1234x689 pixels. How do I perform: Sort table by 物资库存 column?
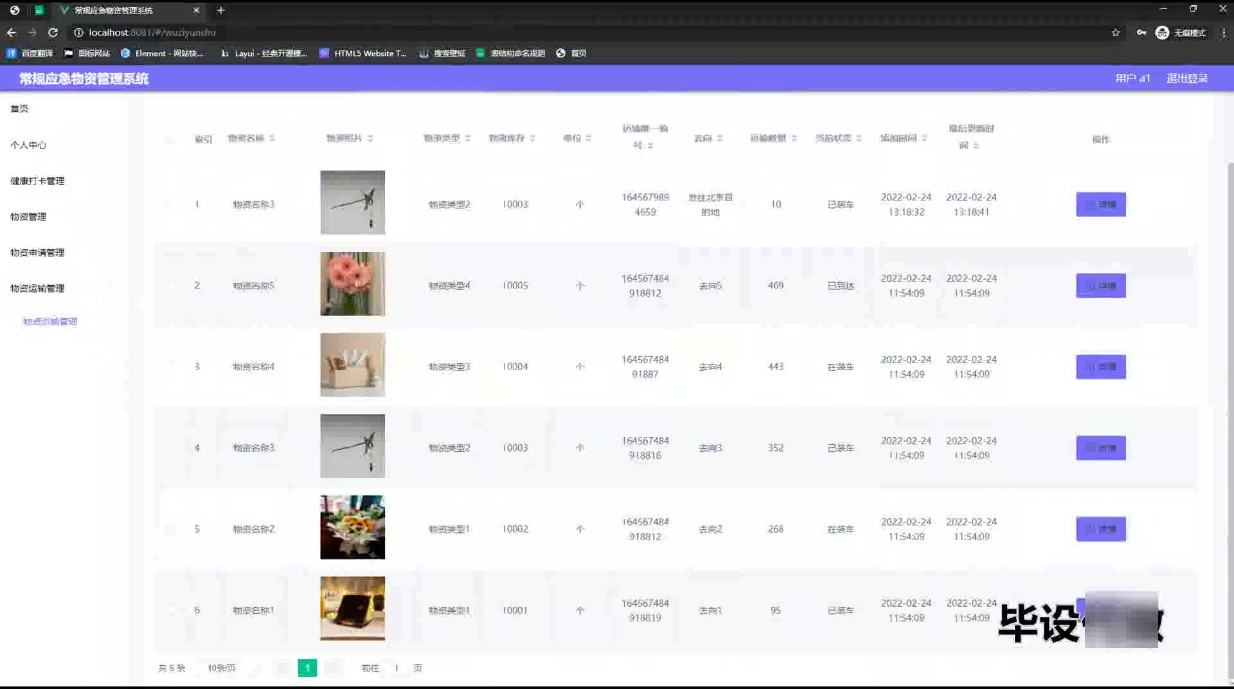click(532, 138)
